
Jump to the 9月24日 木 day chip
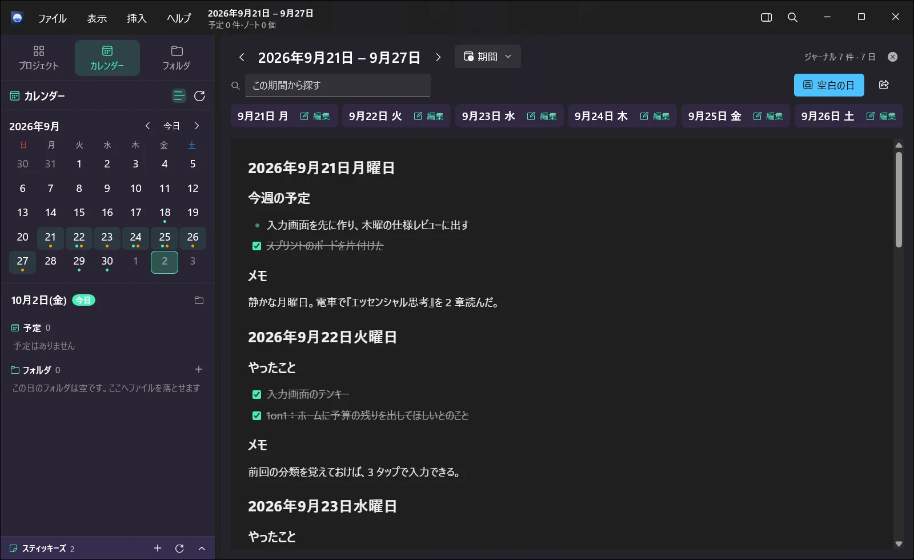[601, 116]
